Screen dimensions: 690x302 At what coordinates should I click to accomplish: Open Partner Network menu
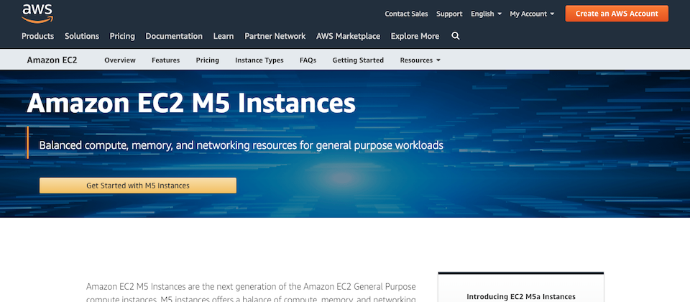pyautogui.click(x=275, y=36)
